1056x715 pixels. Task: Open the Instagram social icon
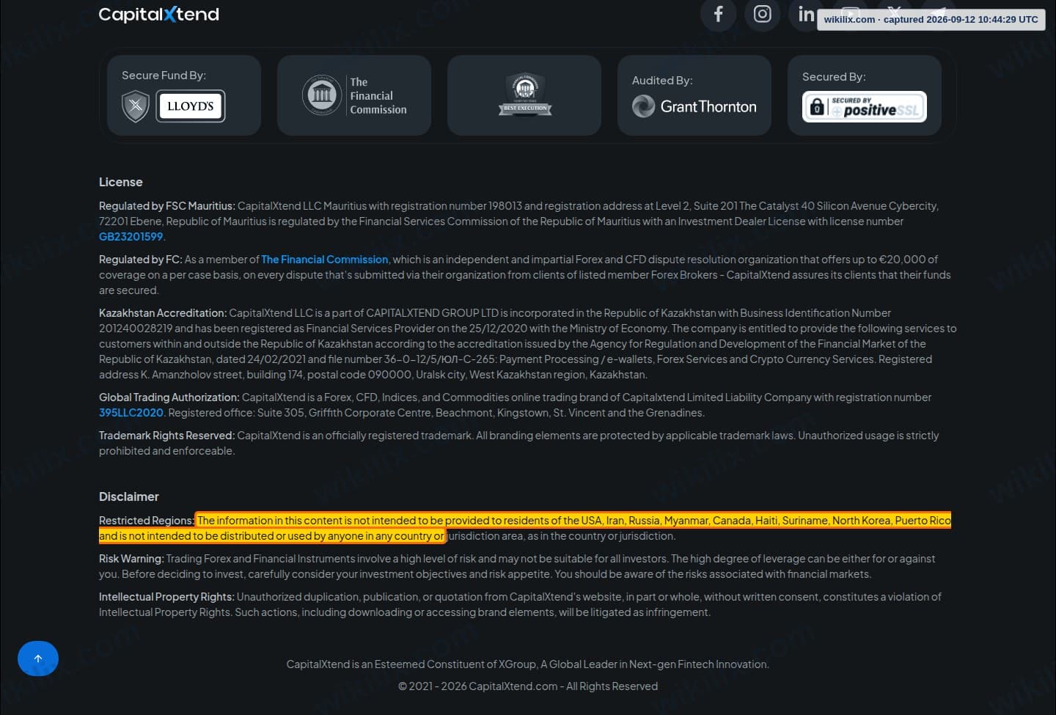(763, 14)
